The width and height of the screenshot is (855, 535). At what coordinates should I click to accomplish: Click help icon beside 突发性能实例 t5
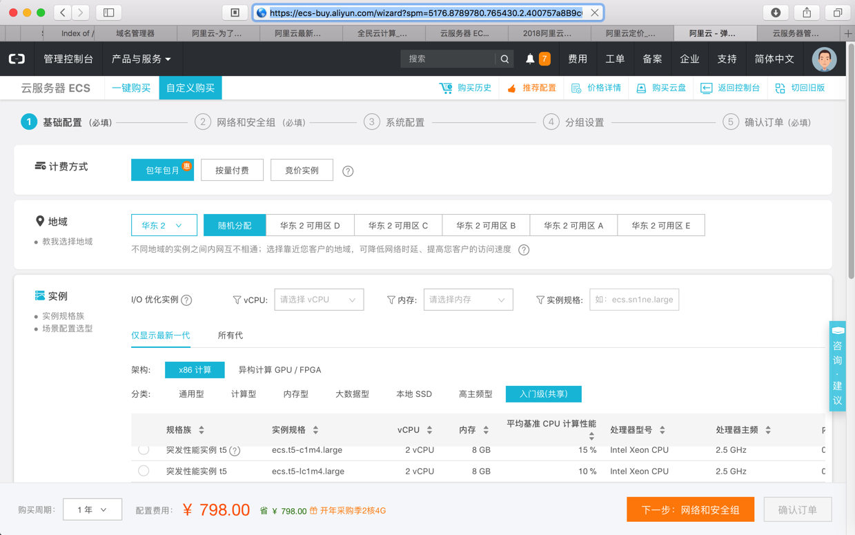tap(235, 451)
